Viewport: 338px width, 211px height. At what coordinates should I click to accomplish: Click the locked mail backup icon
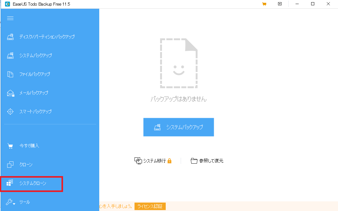pos(11,93)
